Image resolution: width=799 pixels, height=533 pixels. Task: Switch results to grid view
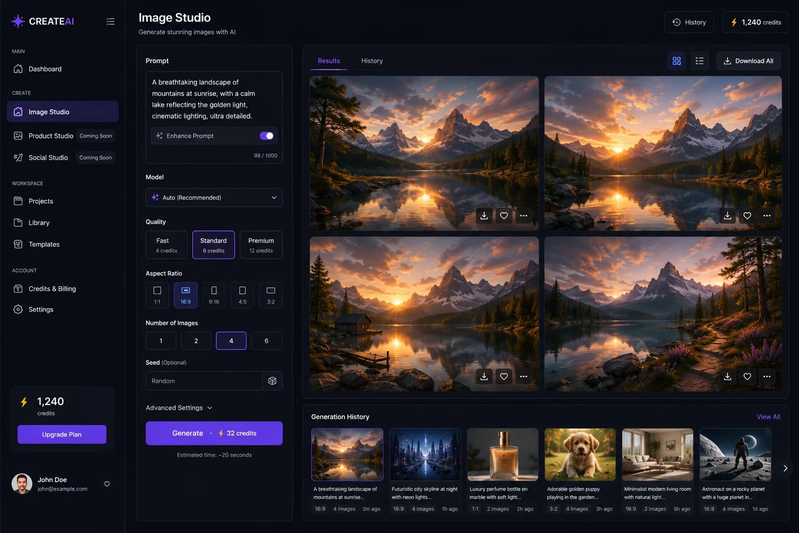click(676, 61)
